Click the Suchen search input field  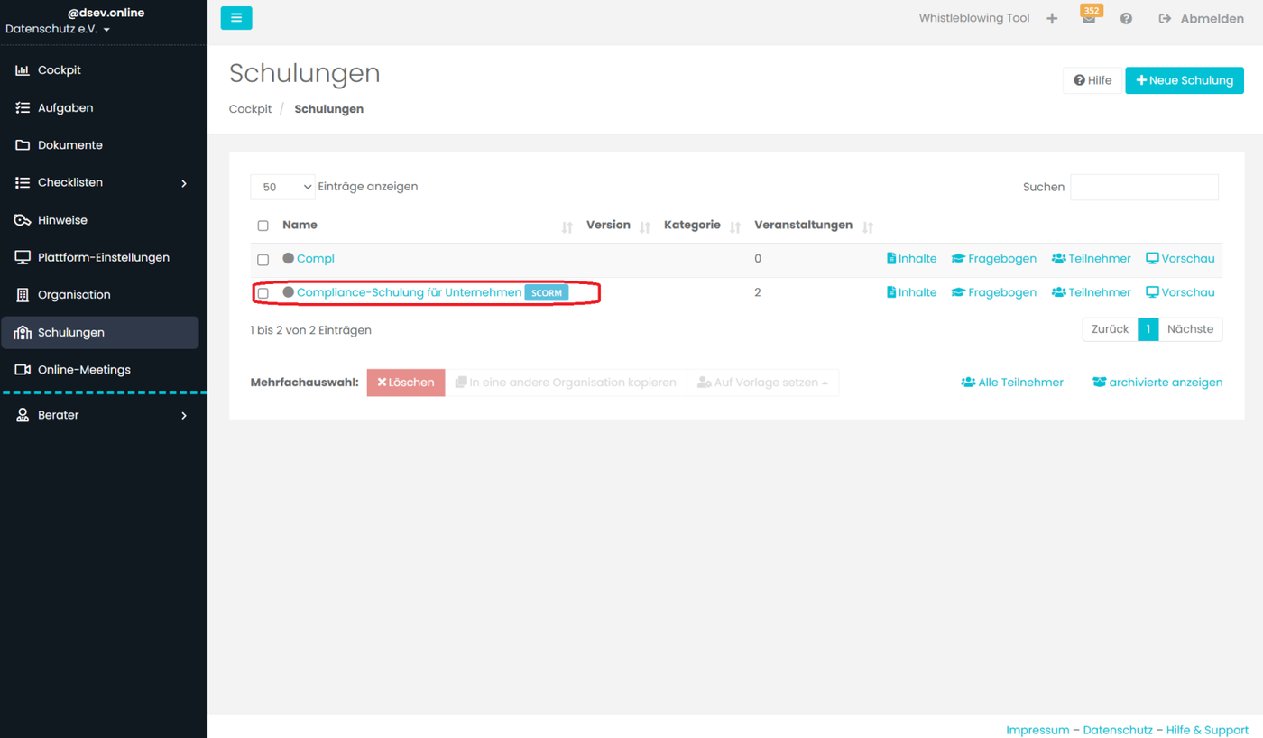1144,187
